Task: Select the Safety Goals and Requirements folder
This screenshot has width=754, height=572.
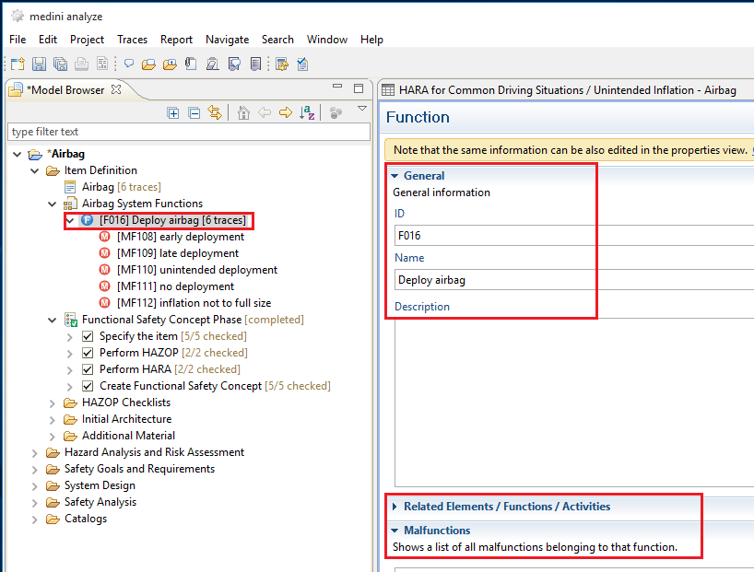Action: point(139,469)
